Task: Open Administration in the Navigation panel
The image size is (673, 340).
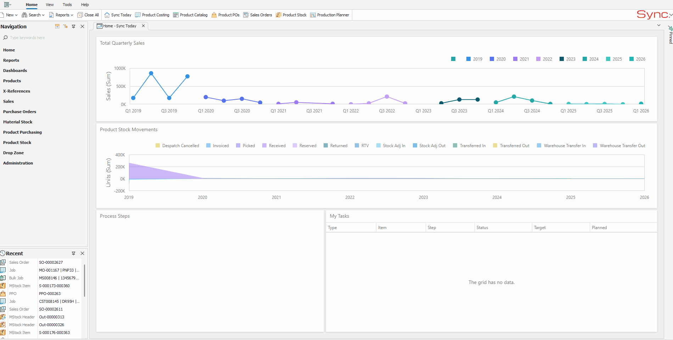Action: click(18, 163)
